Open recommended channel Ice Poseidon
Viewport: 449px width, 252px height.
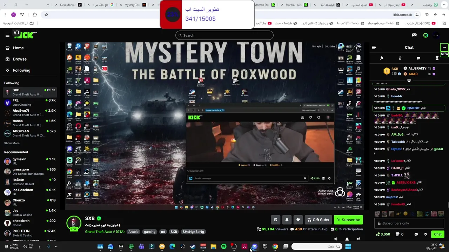pos(30,192)
